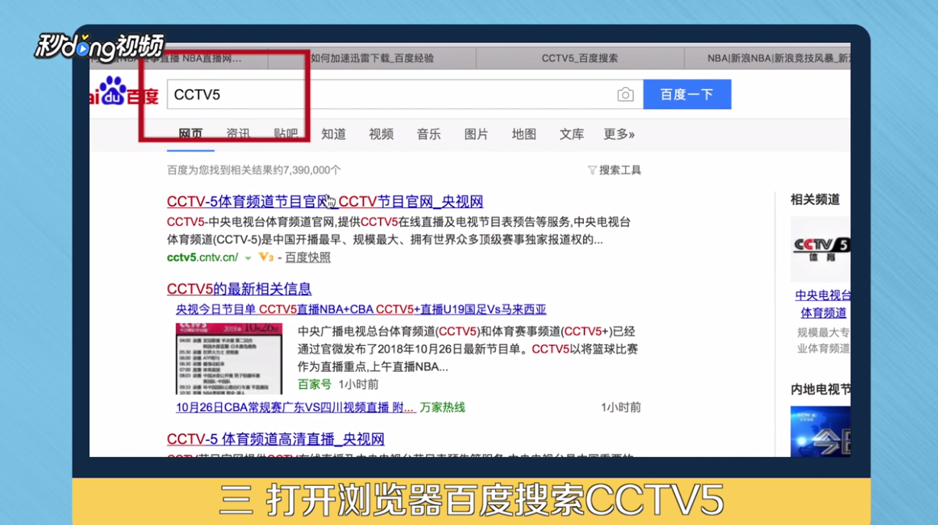The height and width of the screenshot is (525, 938).
Task: Click the 百家号 source link
Action: (314, 384)
